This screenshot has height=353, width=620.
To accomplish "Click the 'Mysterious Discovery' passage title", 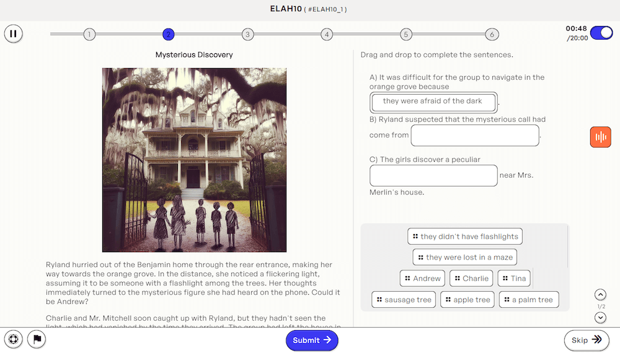I will coord(193,55).
